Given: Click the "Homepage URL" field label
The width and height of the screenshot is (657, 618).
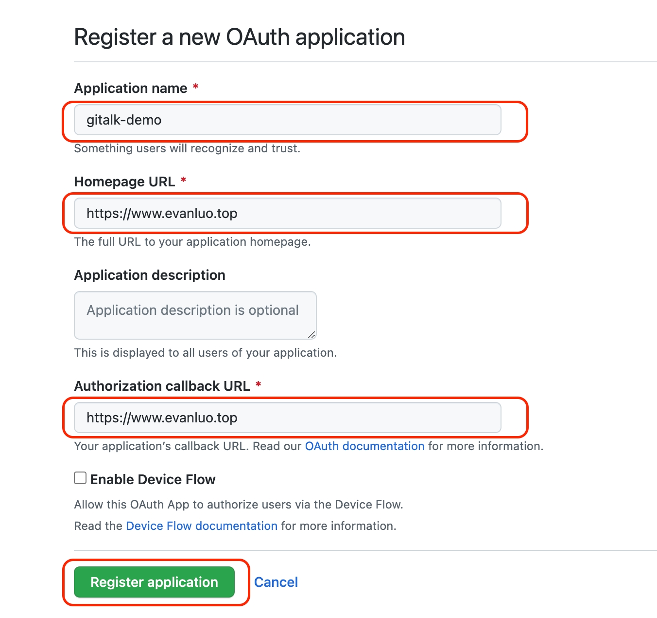Looking at the screenshot, I should tap(124, 182).
